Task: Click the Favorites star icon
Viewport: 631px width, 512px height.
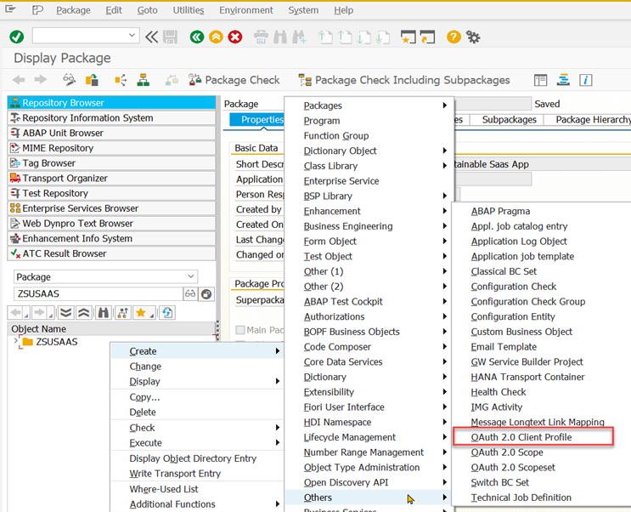Action: point(143,312)
